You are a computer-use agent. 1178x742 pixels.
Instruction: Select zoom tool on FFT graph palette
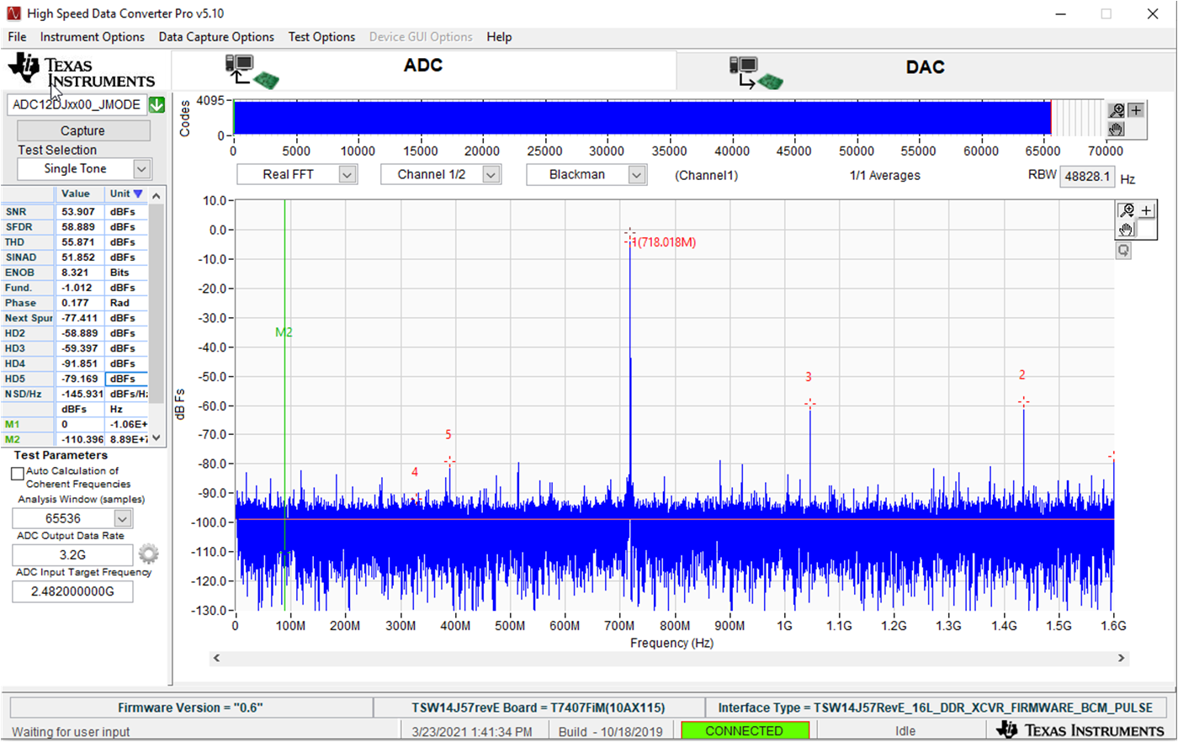[x=1126, y=210]
